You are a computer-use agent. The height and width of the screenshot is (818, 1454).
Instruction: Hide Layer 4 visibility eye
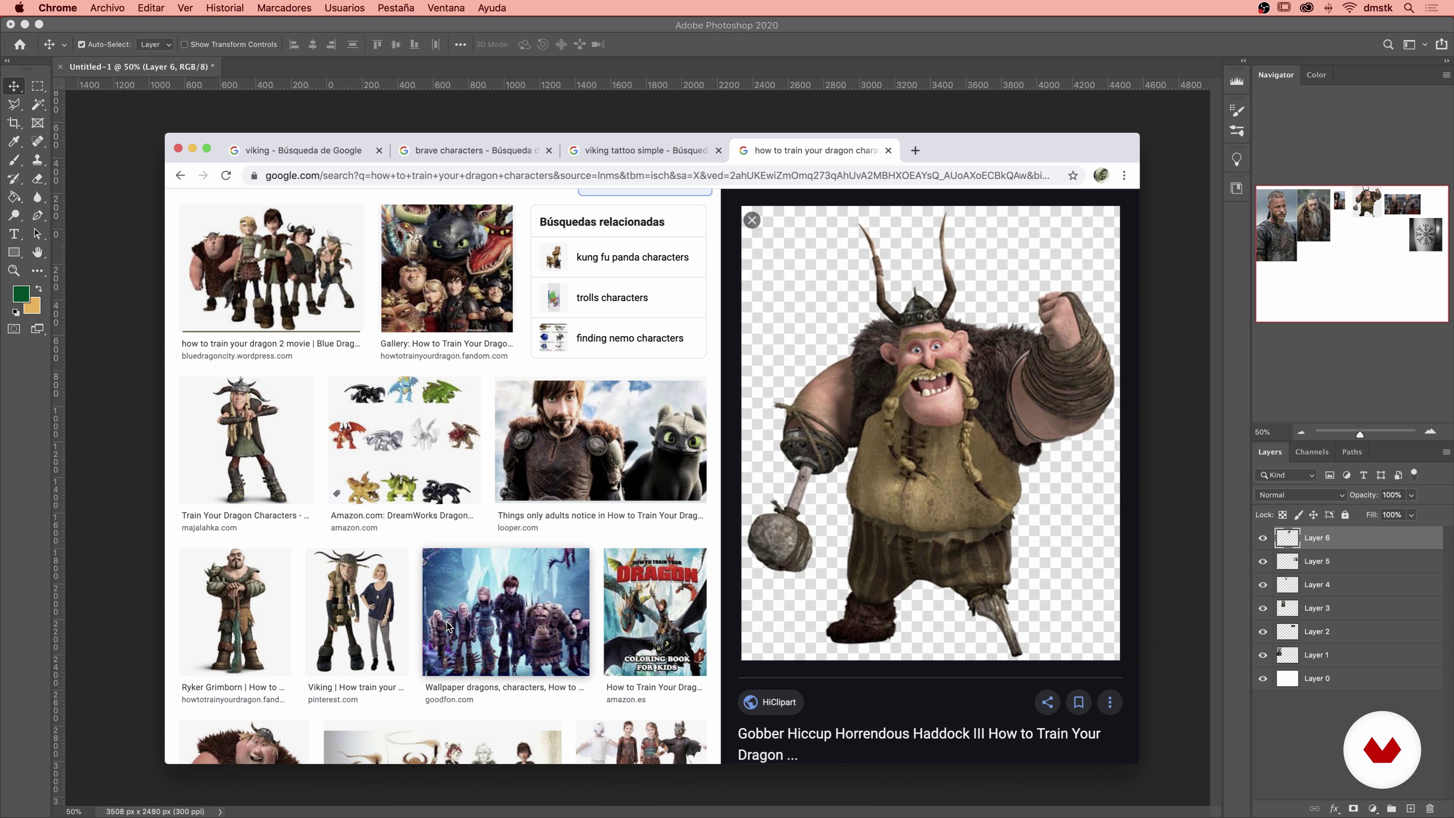pyautogui.click(x=1263, y=585)
